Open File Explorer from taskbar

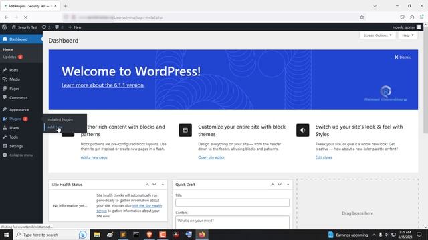pos(97,235)
